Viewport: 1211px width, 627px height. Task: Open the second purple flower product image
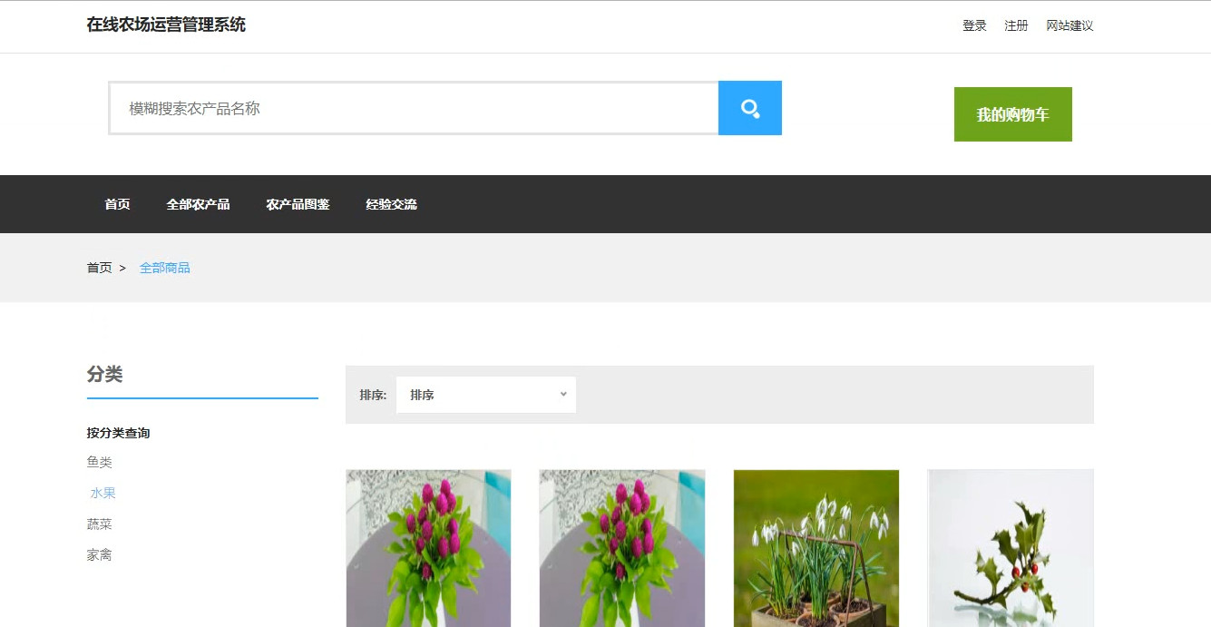click(622, 548)
